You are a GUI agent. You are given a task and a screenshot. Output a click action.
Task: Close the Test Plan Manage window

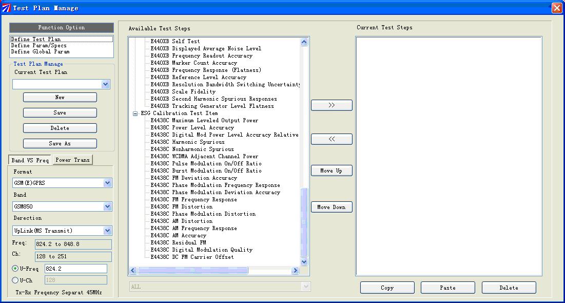click(557, 8)
